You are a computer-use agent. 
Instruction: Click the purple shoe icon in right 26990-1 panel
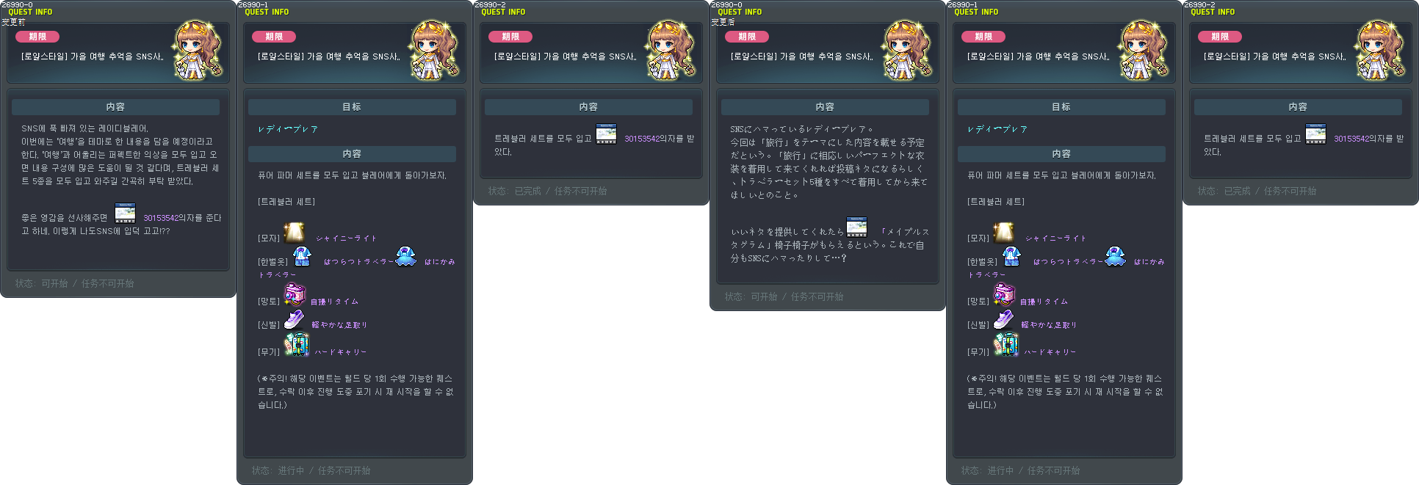pyautogui.click(x=1004, y=320)
